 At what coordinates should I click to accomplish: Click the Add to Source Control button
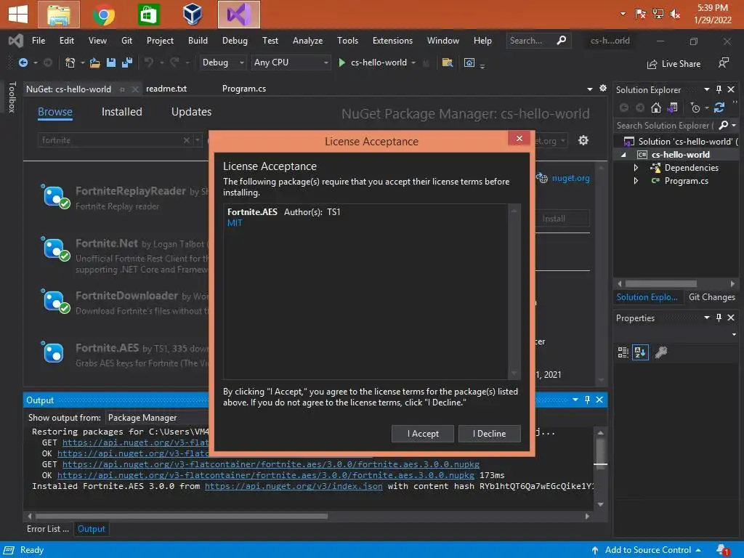[647, 550]
